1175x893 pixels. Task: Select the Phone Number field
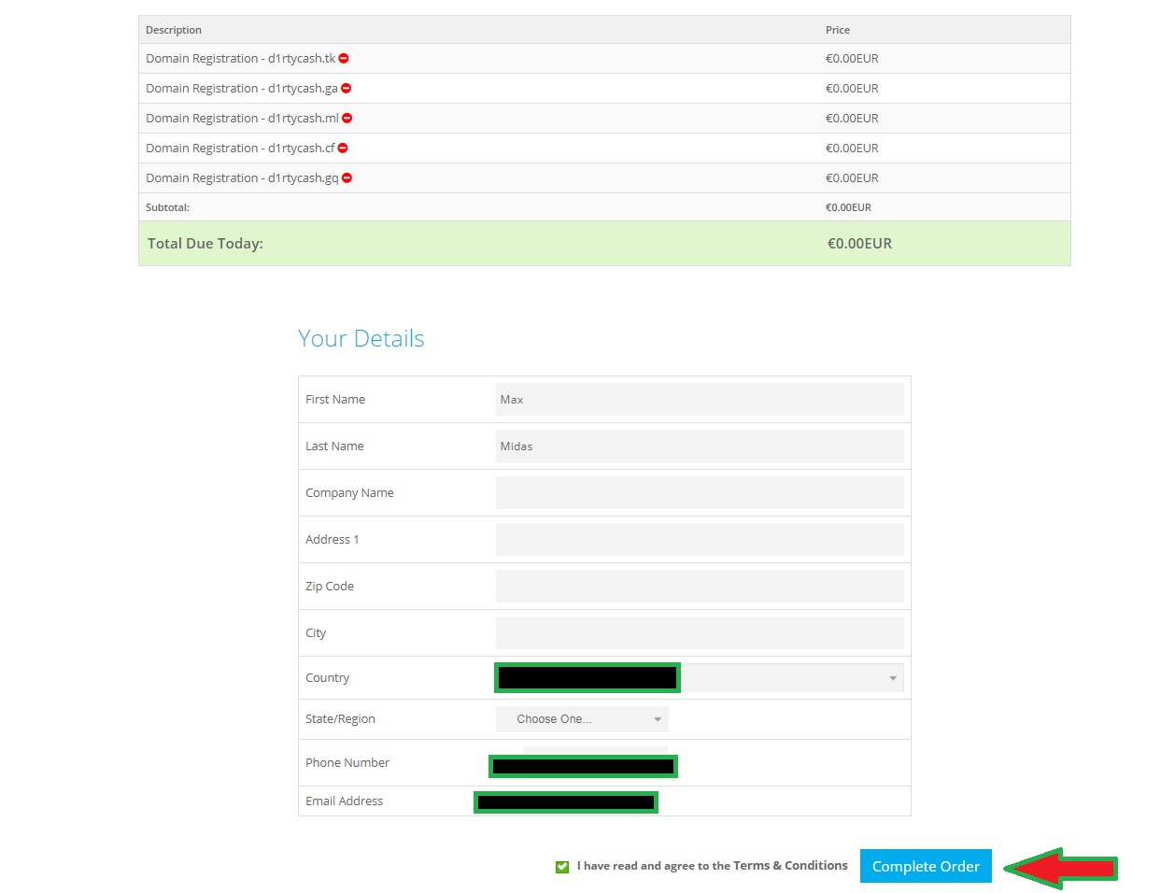point(583,766)
